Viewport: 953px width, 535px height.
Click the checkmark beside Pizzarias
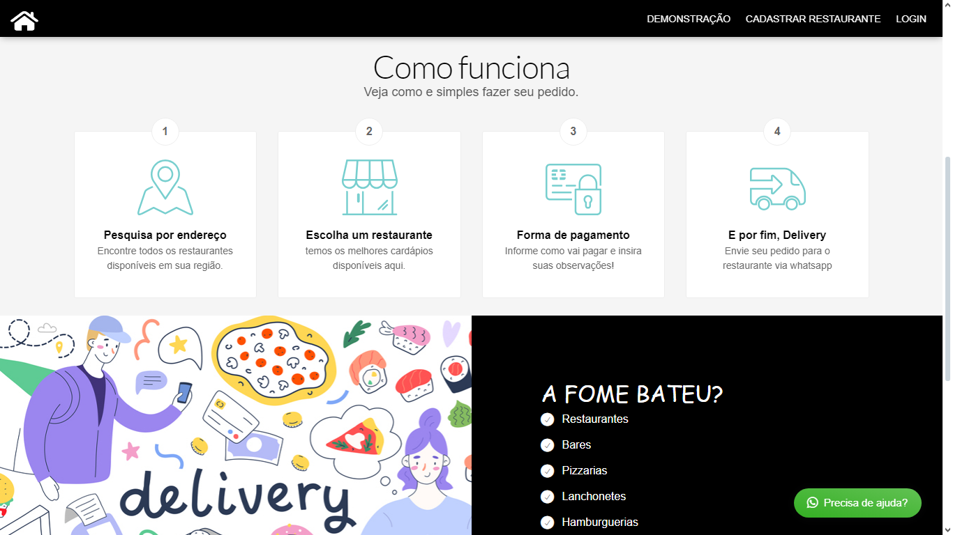coord(548,471)
